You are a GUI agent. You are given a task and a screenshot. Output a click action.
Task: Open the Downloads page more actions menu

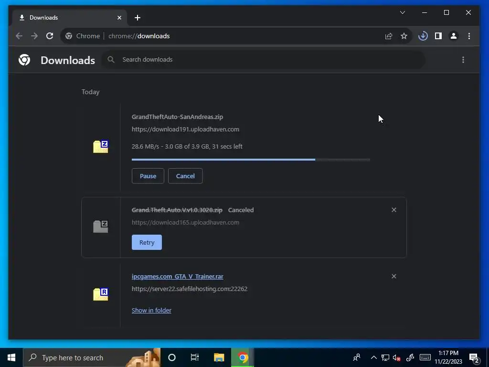click(463, 60)
